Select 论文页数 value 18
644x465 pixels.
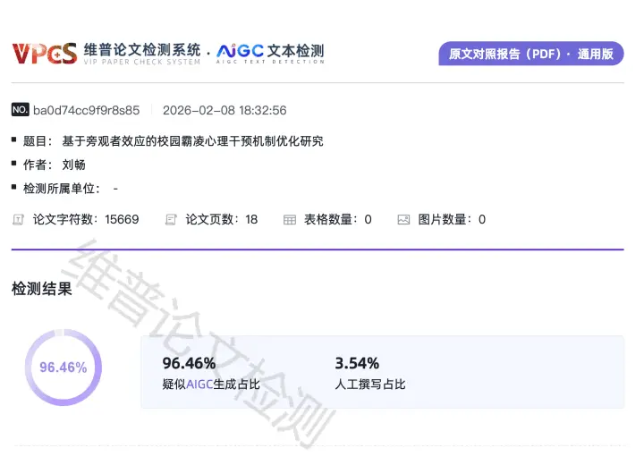251,219
